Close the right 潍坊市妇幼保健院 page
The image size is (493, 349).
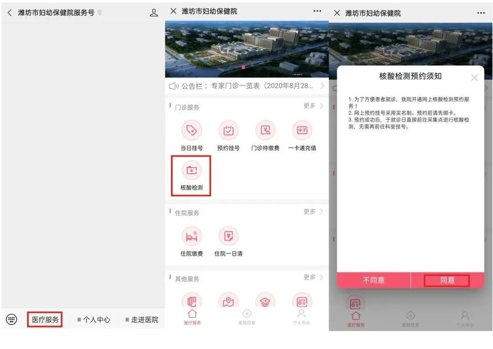pos(337,13)
